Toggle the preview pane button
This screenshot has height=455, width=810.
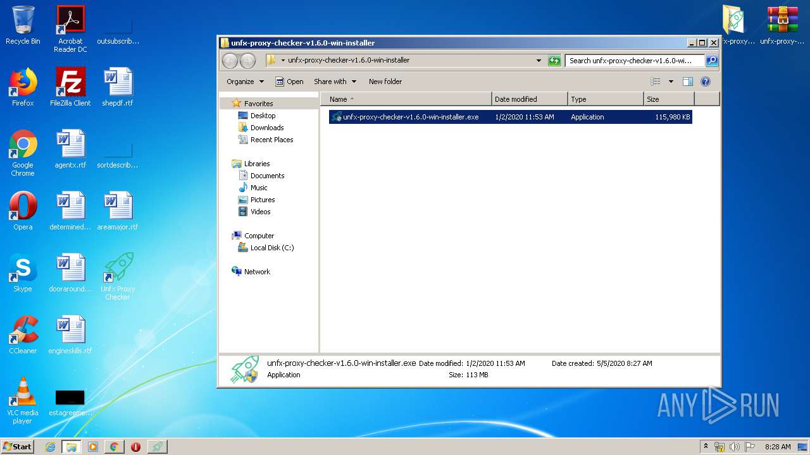(x=688, y=82)
